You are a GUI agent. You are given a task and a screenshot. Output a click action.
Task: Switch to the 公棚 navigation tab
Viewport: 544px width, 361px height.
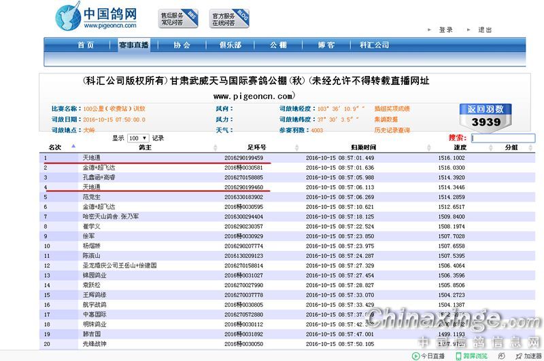coord(278,45)
